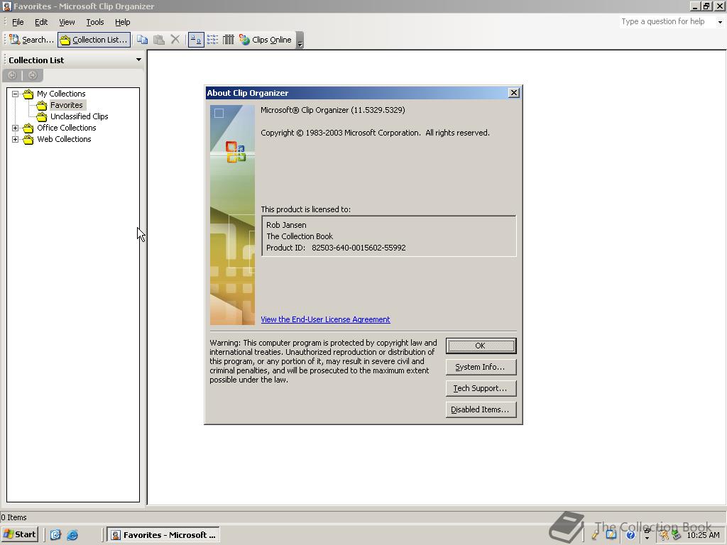
Task: Launch Internet Explorer from Quick Launch
Action: pyautogui.click(x=72, y=535)
